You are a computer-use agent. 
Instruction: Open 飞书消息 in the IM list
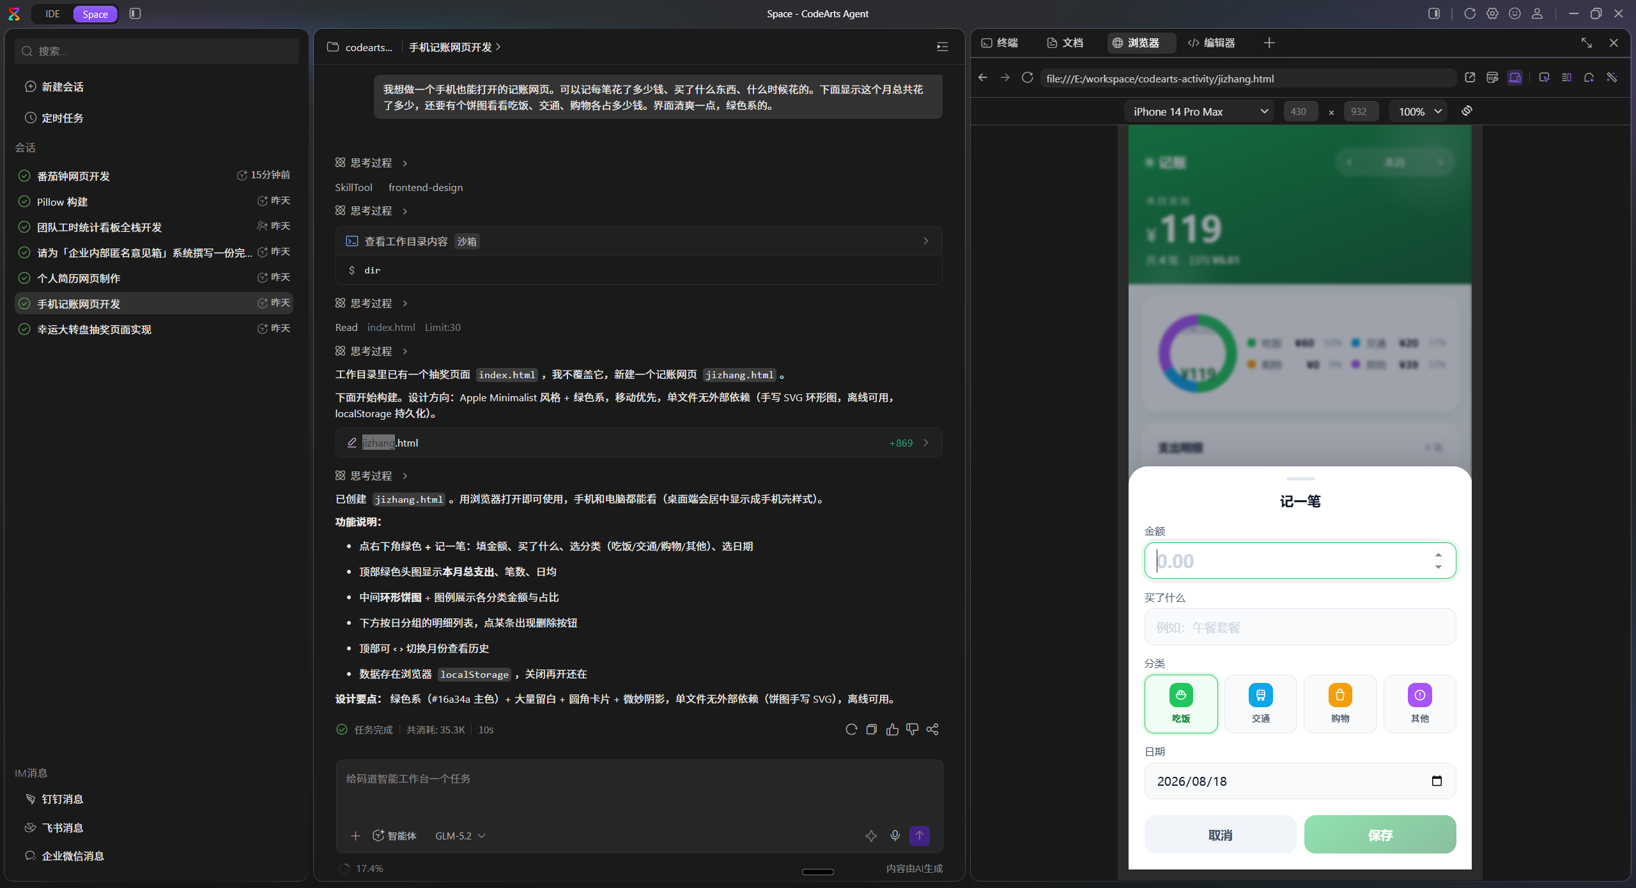pos(54,828)
